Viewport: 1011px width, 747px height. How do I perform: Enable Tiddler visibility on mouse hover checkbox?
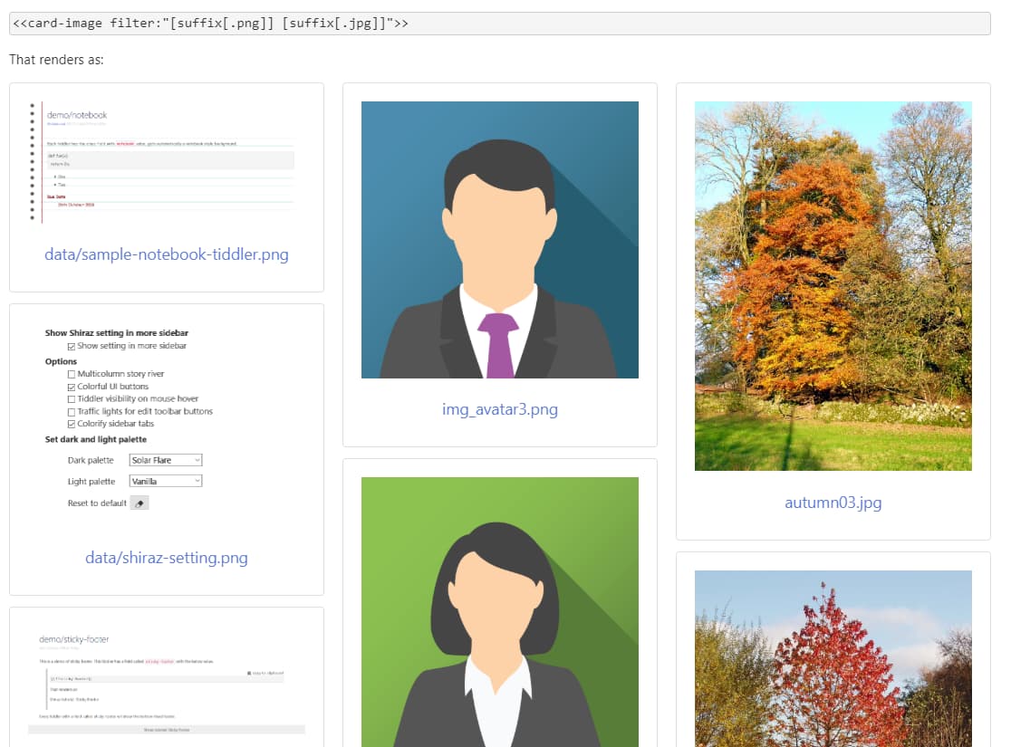pyautogui.click(x=72, y=399)
